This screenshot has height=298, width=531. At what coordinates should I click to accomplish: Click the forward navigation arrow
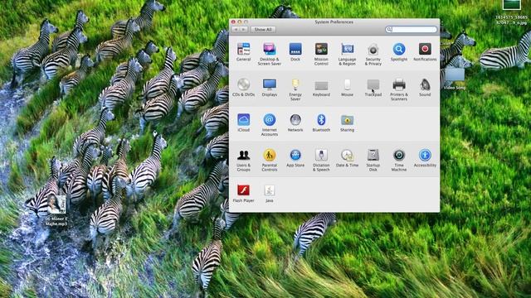coord(244,30)
